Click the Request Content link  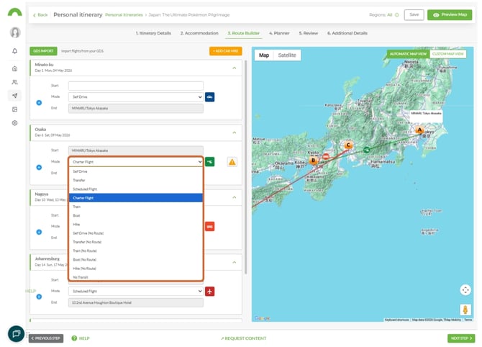click(x=243, y=338)
